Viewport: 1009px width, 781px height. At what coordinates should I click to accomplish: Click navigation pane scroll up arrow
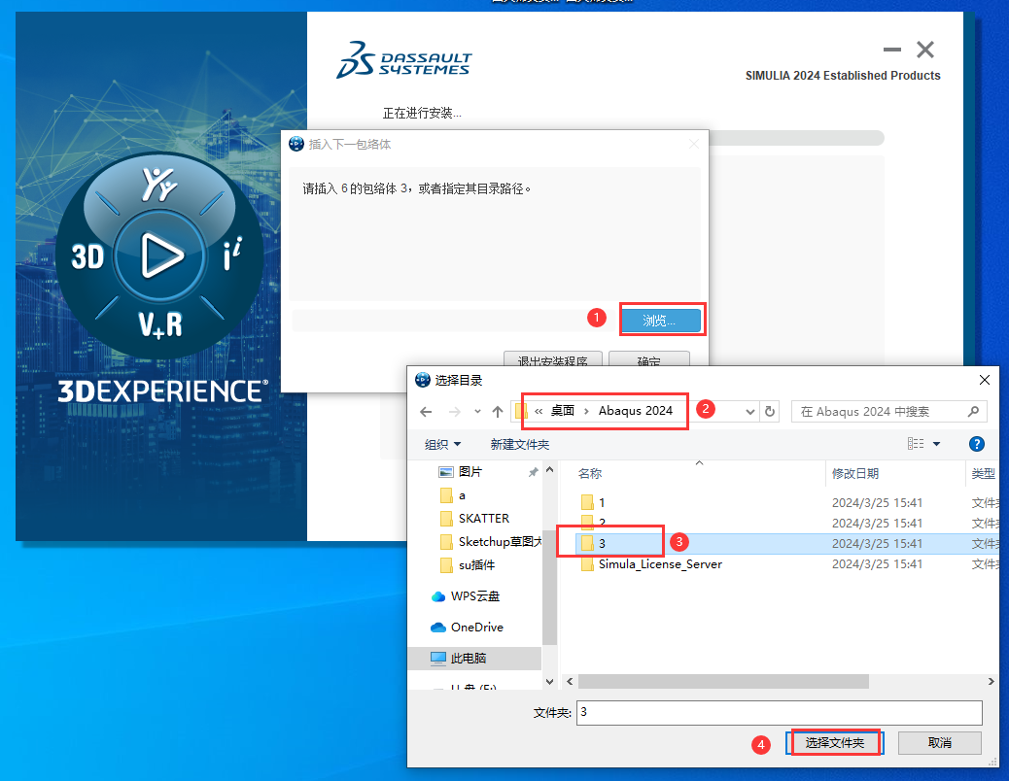(x=549, y=470)
